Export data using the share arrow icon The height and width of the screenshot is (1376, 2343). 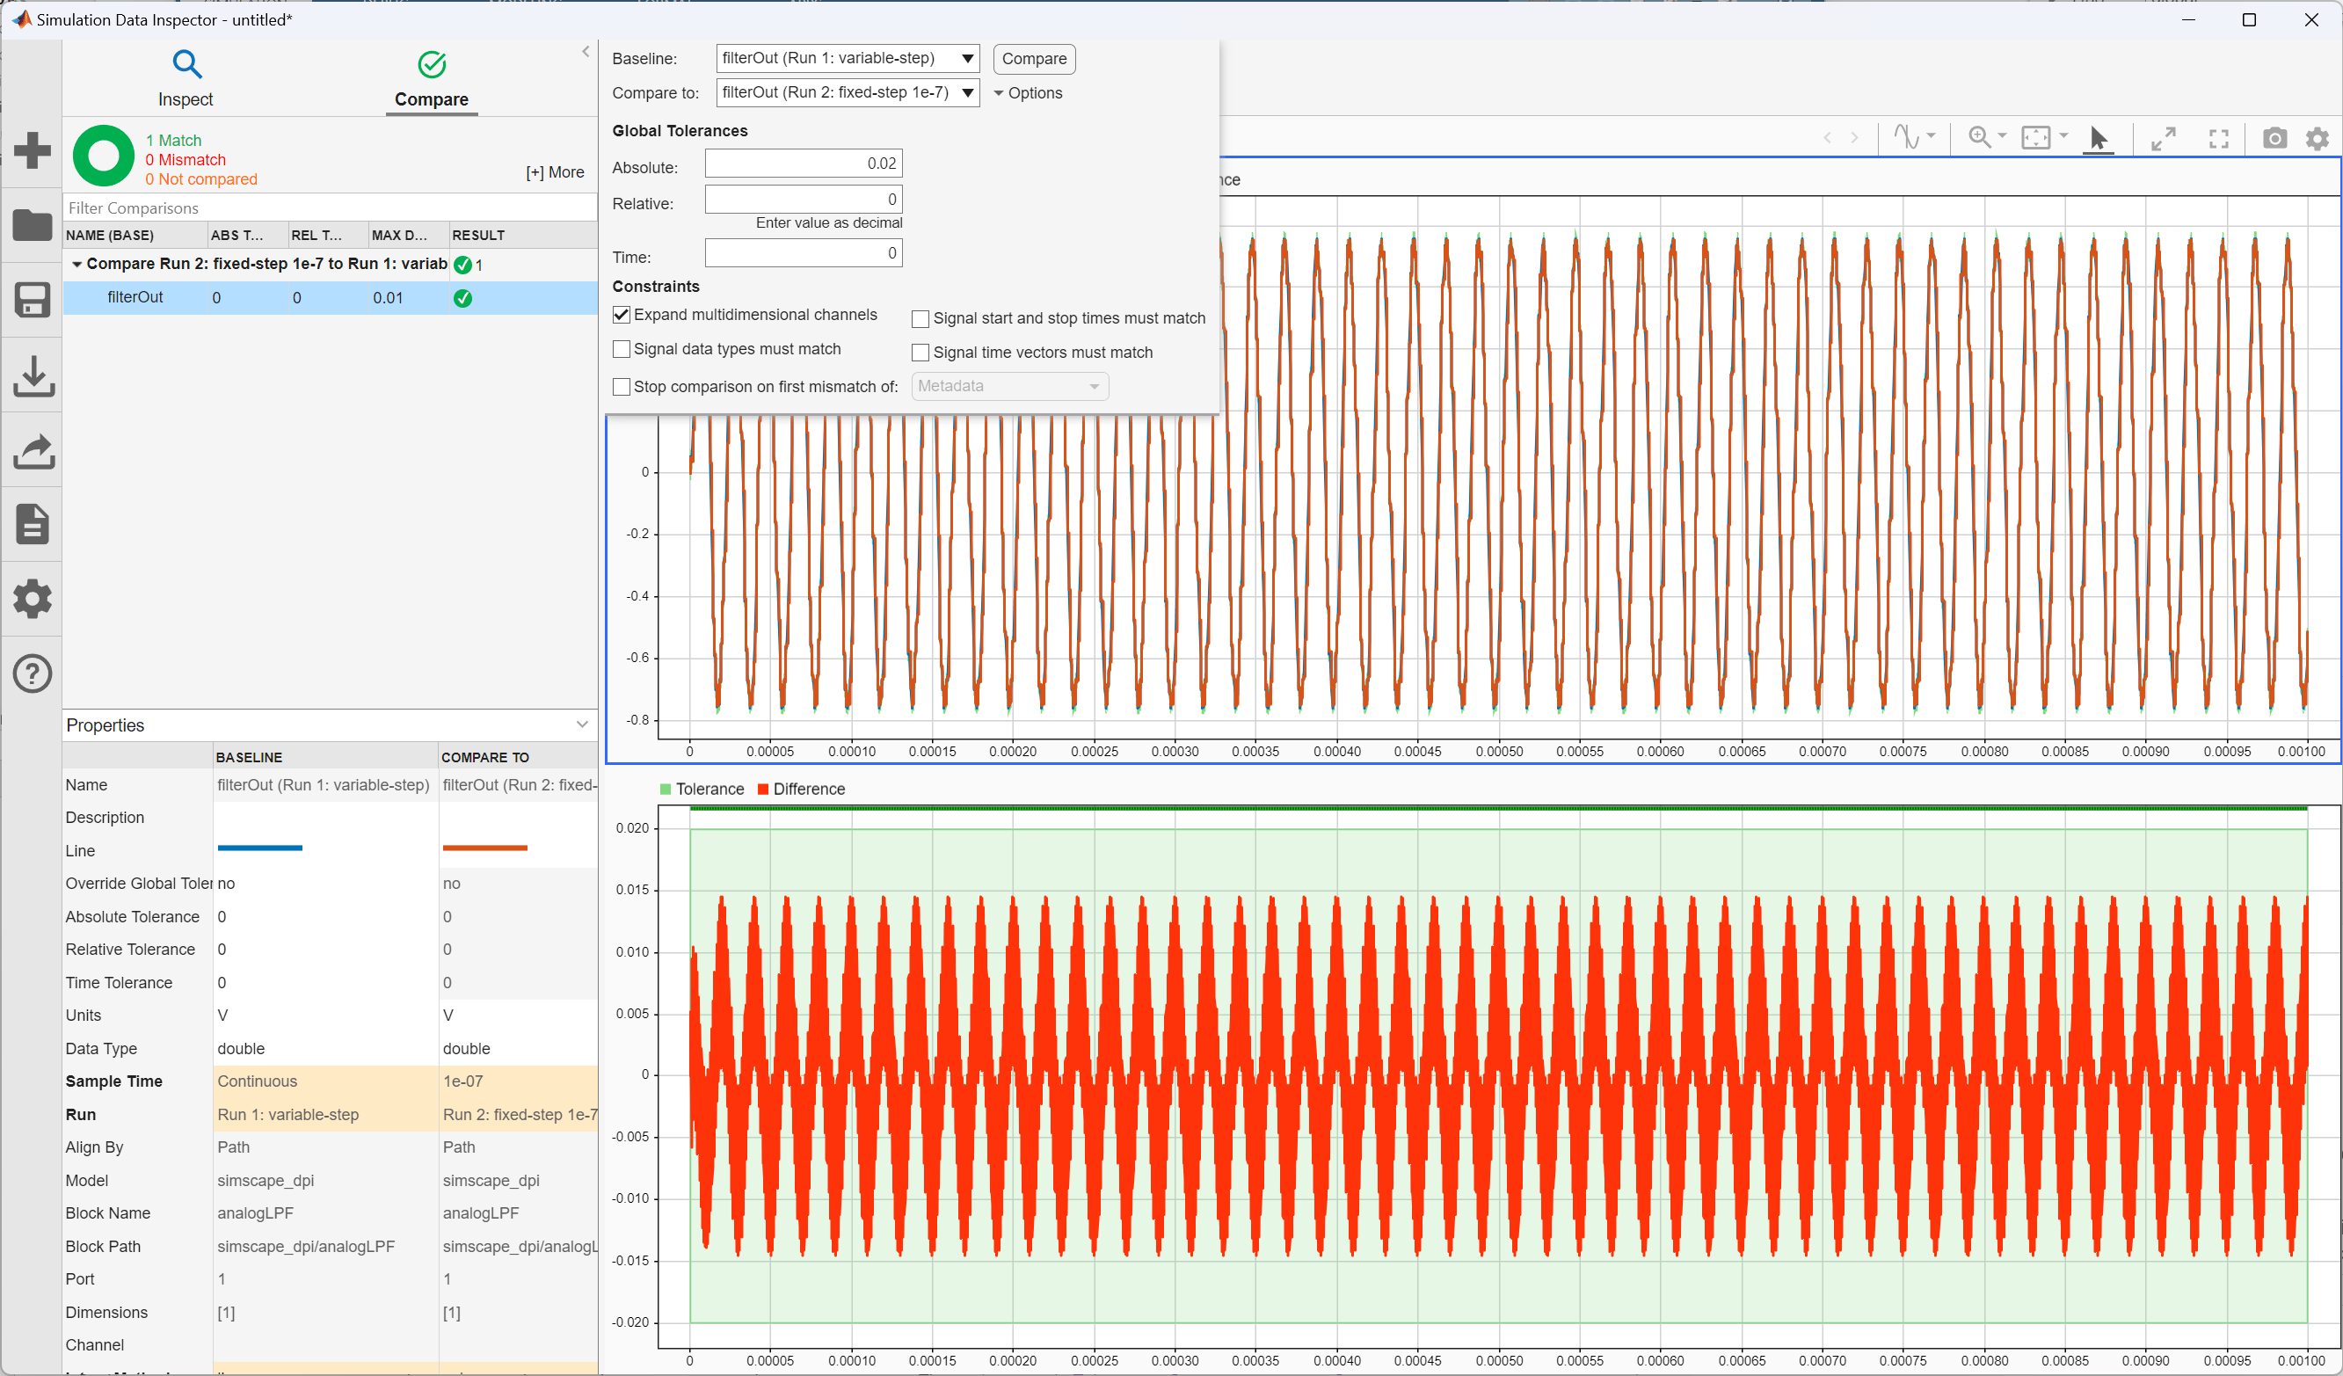tap(33, 449)
